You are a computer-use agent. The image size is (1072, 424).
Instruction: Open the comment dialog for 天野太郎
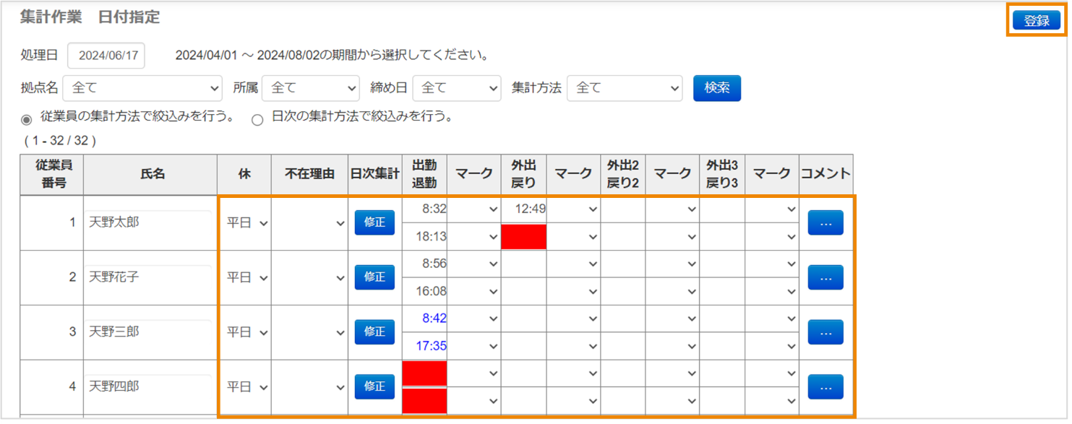[825, 222]
